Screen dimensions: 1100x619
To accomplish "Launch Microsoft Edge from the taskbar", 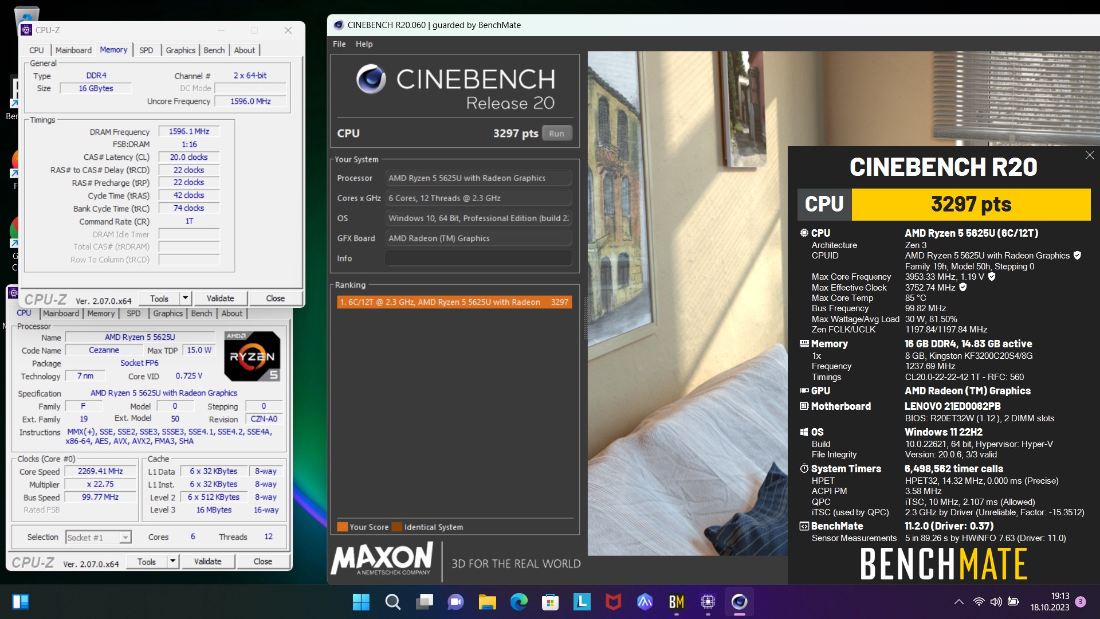I will (519, 602).
